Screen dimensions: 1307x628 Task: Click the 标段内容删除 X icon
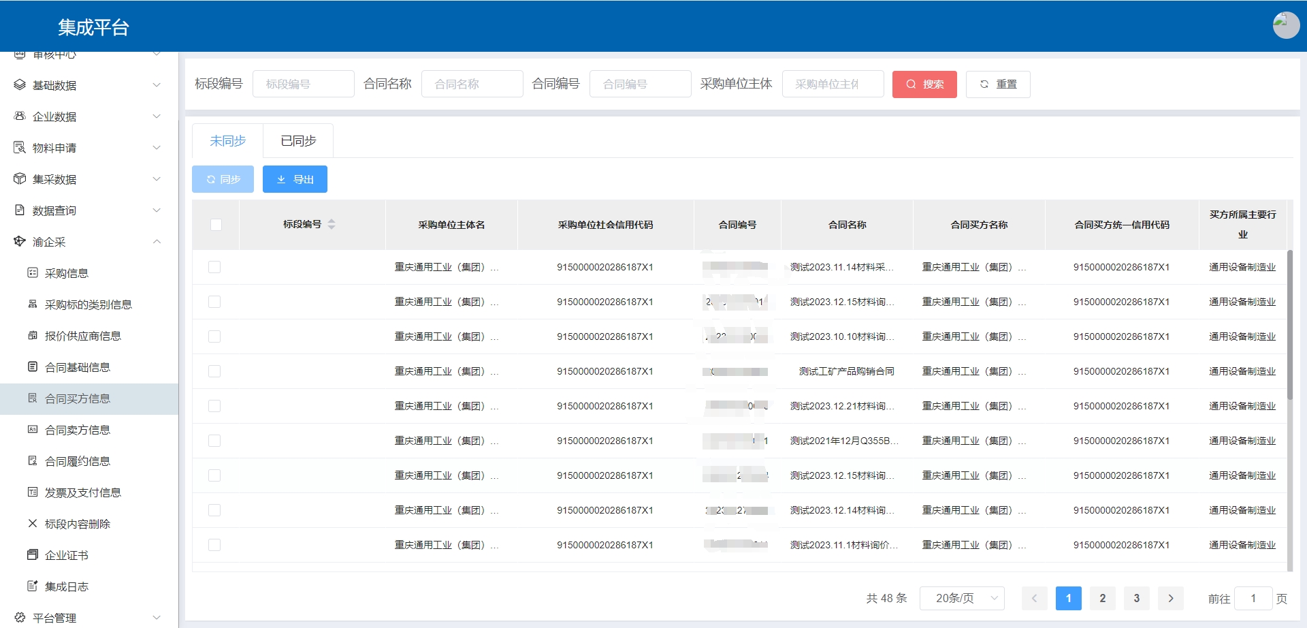click(32, 524)
